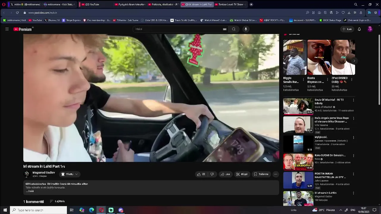Open YouTube notifications bell
The height and width of the screenshot is (214, 381).
359,29
